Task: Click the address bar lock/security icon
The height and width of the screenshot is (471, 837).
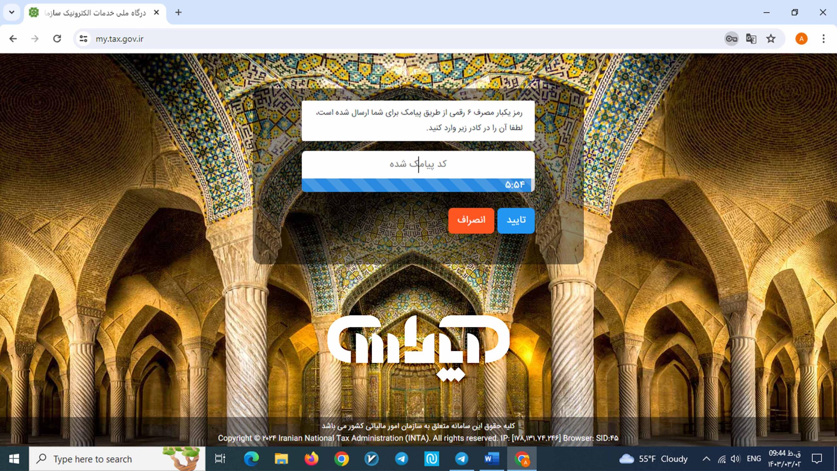Action: (x=83, y=39)
